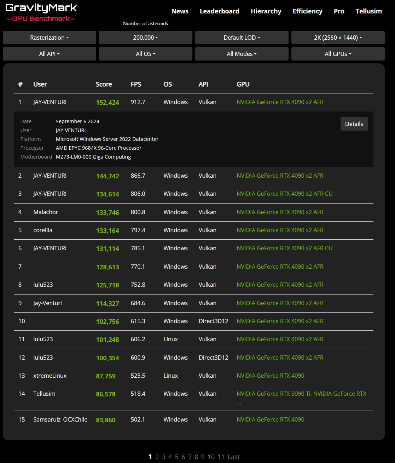This screenshot has height=463, width=395.
Task: Go to page 2 of leaderboard
Action: point(157,457)
